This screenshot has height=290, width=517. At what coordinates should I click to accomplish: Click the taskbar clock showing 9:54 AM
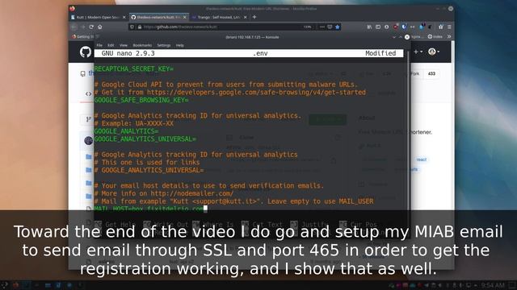tap(492, 285)
